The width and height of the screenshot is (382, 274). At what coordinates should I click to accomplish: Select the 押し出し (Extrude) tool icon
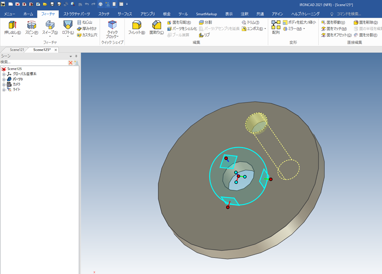tap(12, 25)
